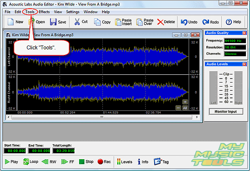
Task: Save the file with the floppy icon
Action: pyautogui.click(x=53, y=22)
